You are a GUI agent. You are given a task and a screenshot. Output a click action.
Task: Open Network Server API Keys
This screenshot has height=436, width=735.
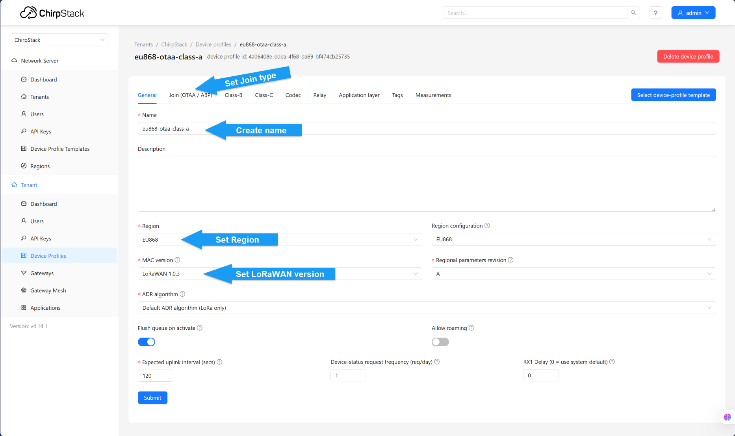pyautogui.click(x=41, y=131)
